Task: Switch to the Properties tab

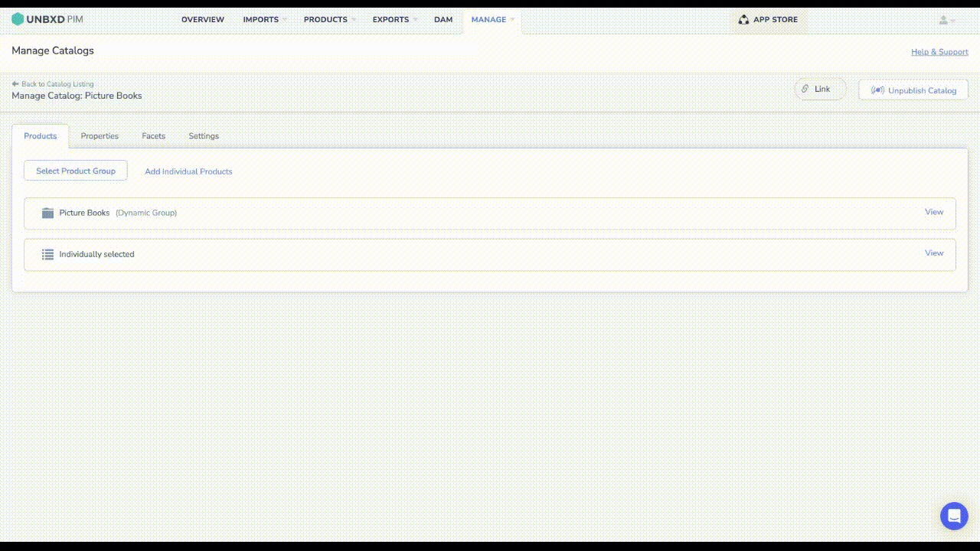Action: (x=100, y=136)
